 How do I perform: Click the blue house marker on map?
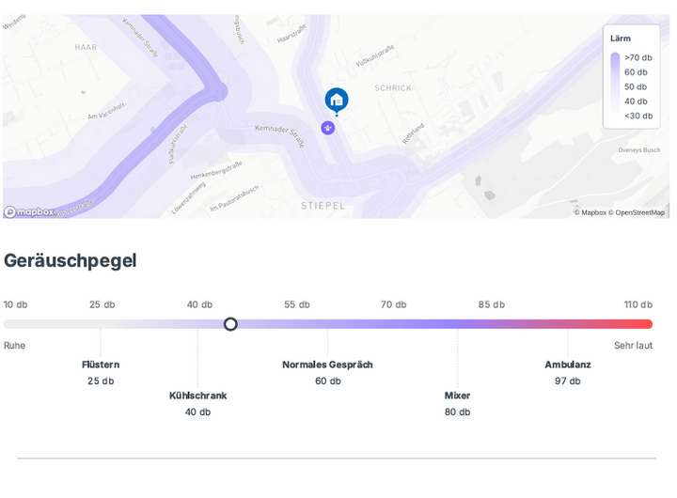(337, 100)
